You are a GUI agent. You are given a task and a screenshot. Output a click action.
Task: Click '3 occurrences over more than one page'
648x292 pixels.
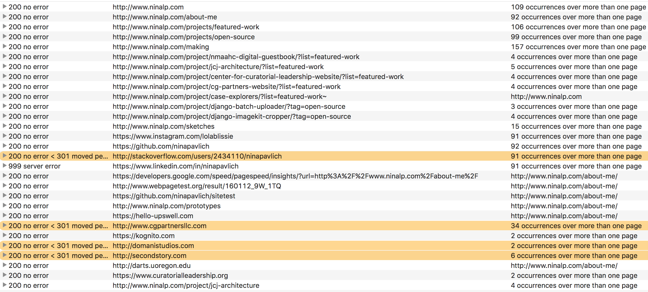click(x=574, y=106)
